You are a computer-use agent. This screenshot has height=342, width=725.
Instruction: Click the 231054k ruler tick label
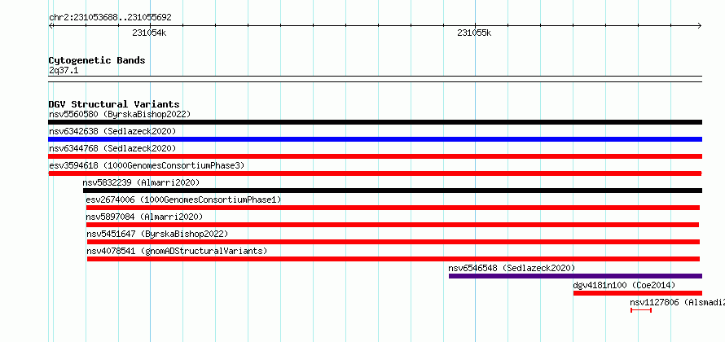[149, 33]
